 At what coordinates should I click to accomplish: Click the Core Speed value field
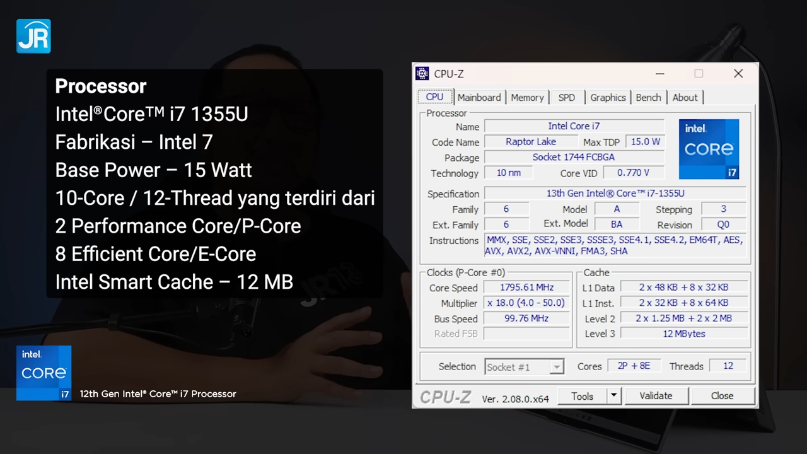tap(526, 287)
